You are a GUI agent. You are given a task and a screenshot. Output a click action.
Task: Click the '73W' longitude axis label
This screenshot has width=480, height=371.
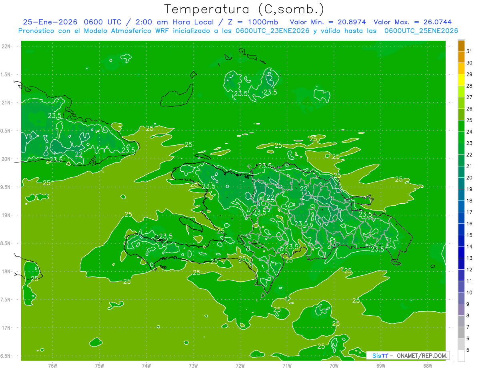pyautogui.click(x=193, y=365)
